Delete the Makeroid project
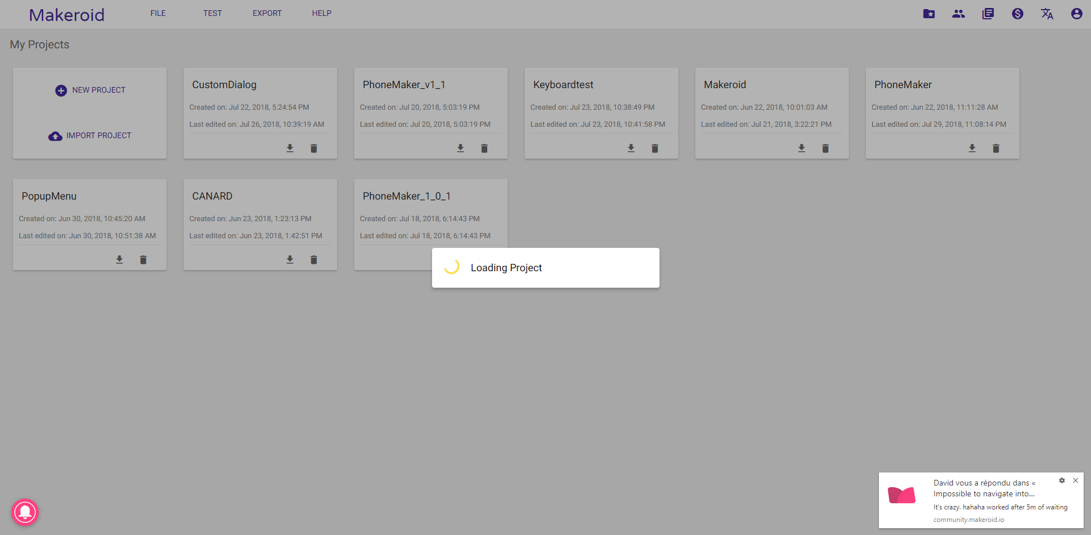 [x=825, y=148]
